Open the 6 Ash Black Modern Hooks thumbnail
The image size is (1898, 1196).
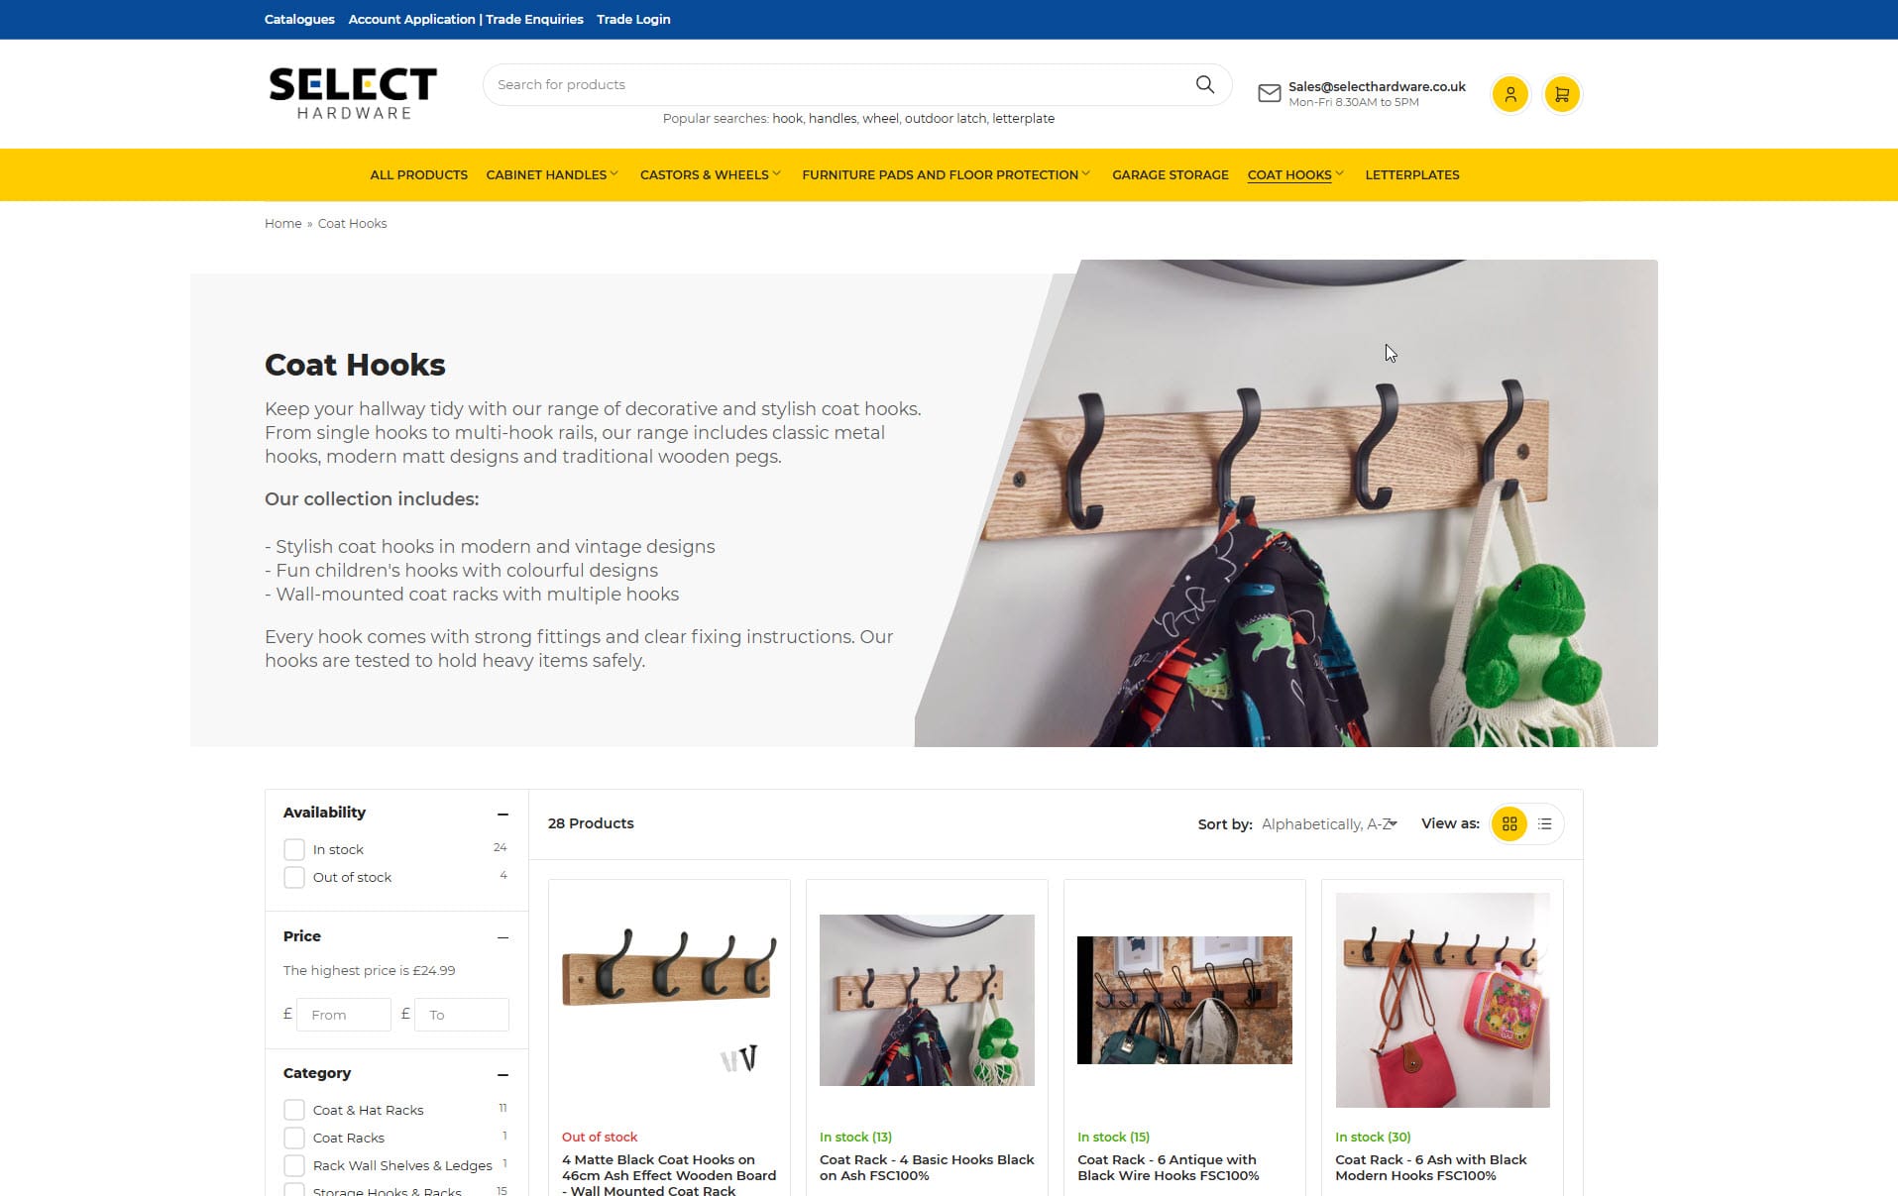(x=1442, y=1000)
